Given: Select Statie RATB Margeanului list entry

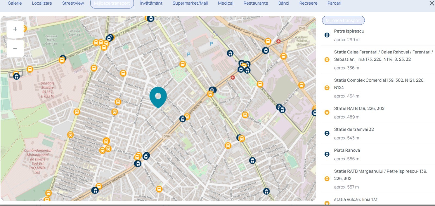Looking at the screenshot, I should (380, 175).
